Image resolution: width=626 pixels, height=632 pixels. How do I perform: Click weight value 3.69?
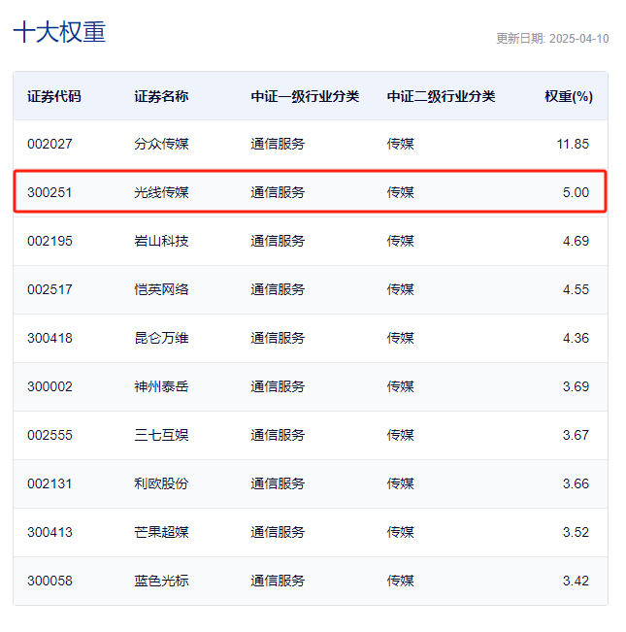click(x=576, y=386)
